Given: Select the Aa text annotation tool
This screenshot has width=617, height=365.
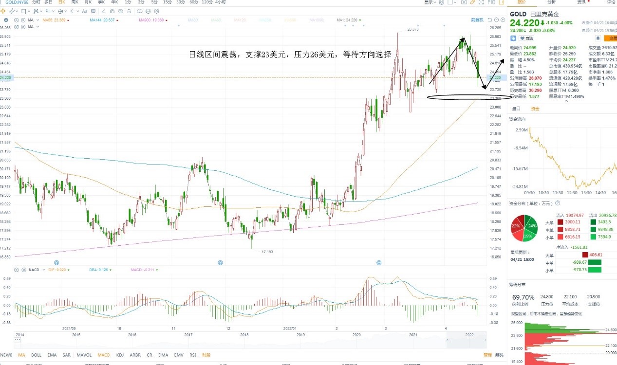Looking at the screenshot, I should click(x=84, y=11).
